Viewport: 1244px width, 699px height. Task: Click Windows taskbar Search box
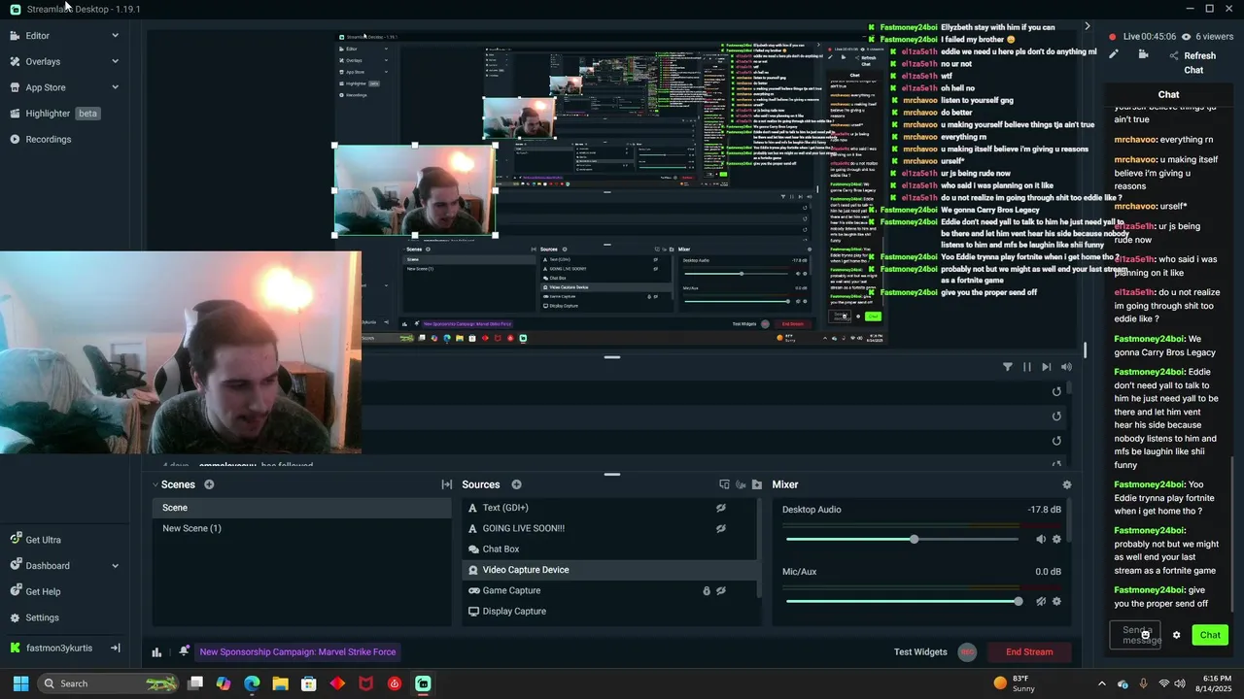point(107,683)
